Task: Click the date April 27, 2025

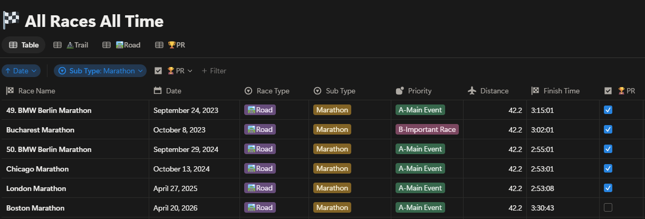Action: click(x=175, y=188)
